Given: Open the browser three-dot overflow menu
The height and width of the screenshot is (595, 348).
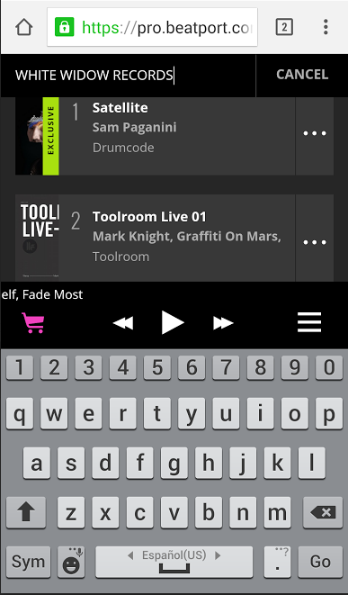Looking at the screenshot, I should pyautogui.click(x=326, y=27).
